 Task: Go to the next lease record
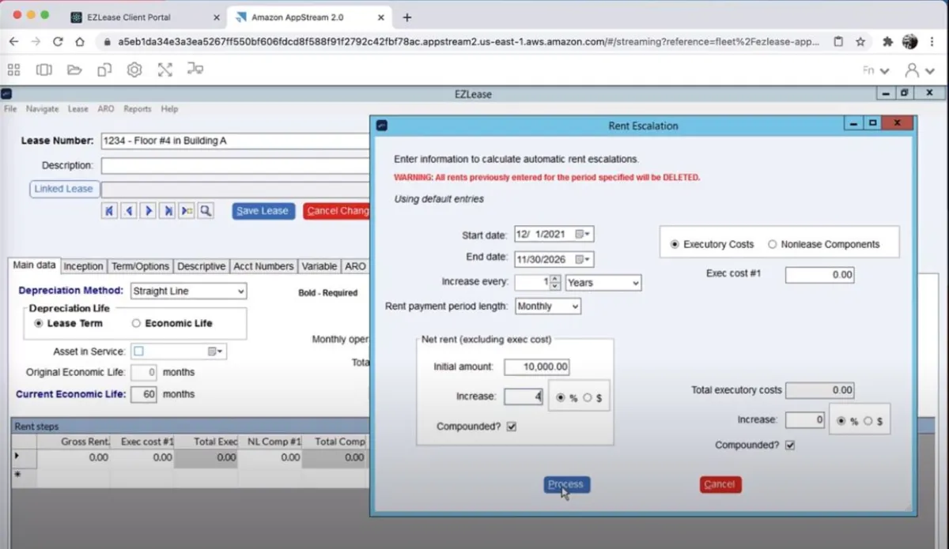pos(148,211)
